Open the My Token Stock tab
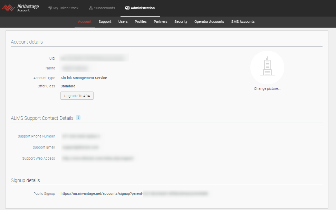The image size is (336, 210). (x=63, y=8)
